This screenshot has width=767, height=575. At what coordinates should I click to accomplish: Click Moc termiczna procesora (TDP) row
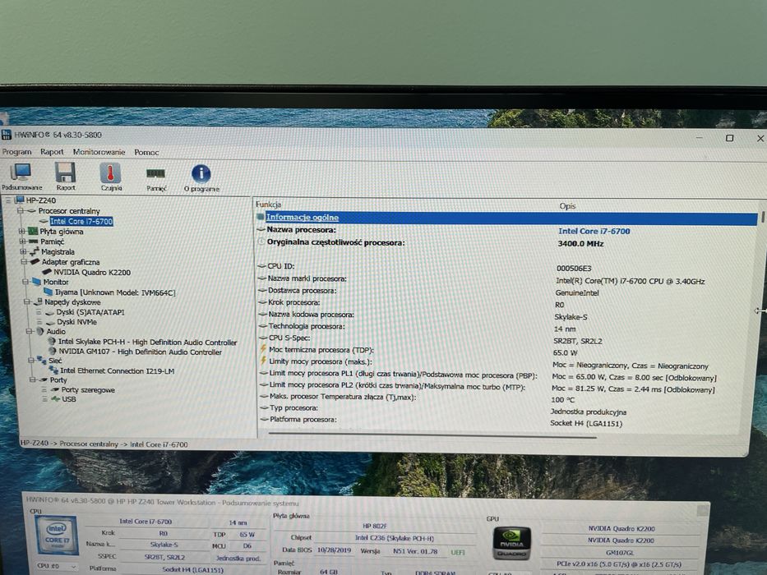pyautogui.click(x=504, y=351)
